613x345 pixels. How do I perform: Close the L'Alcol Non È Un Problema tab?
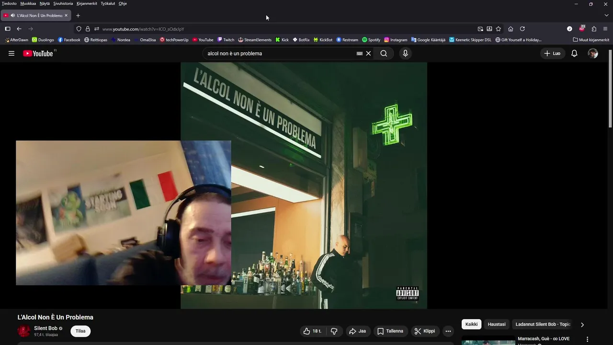pyautogui.click(x=66, y=15)
